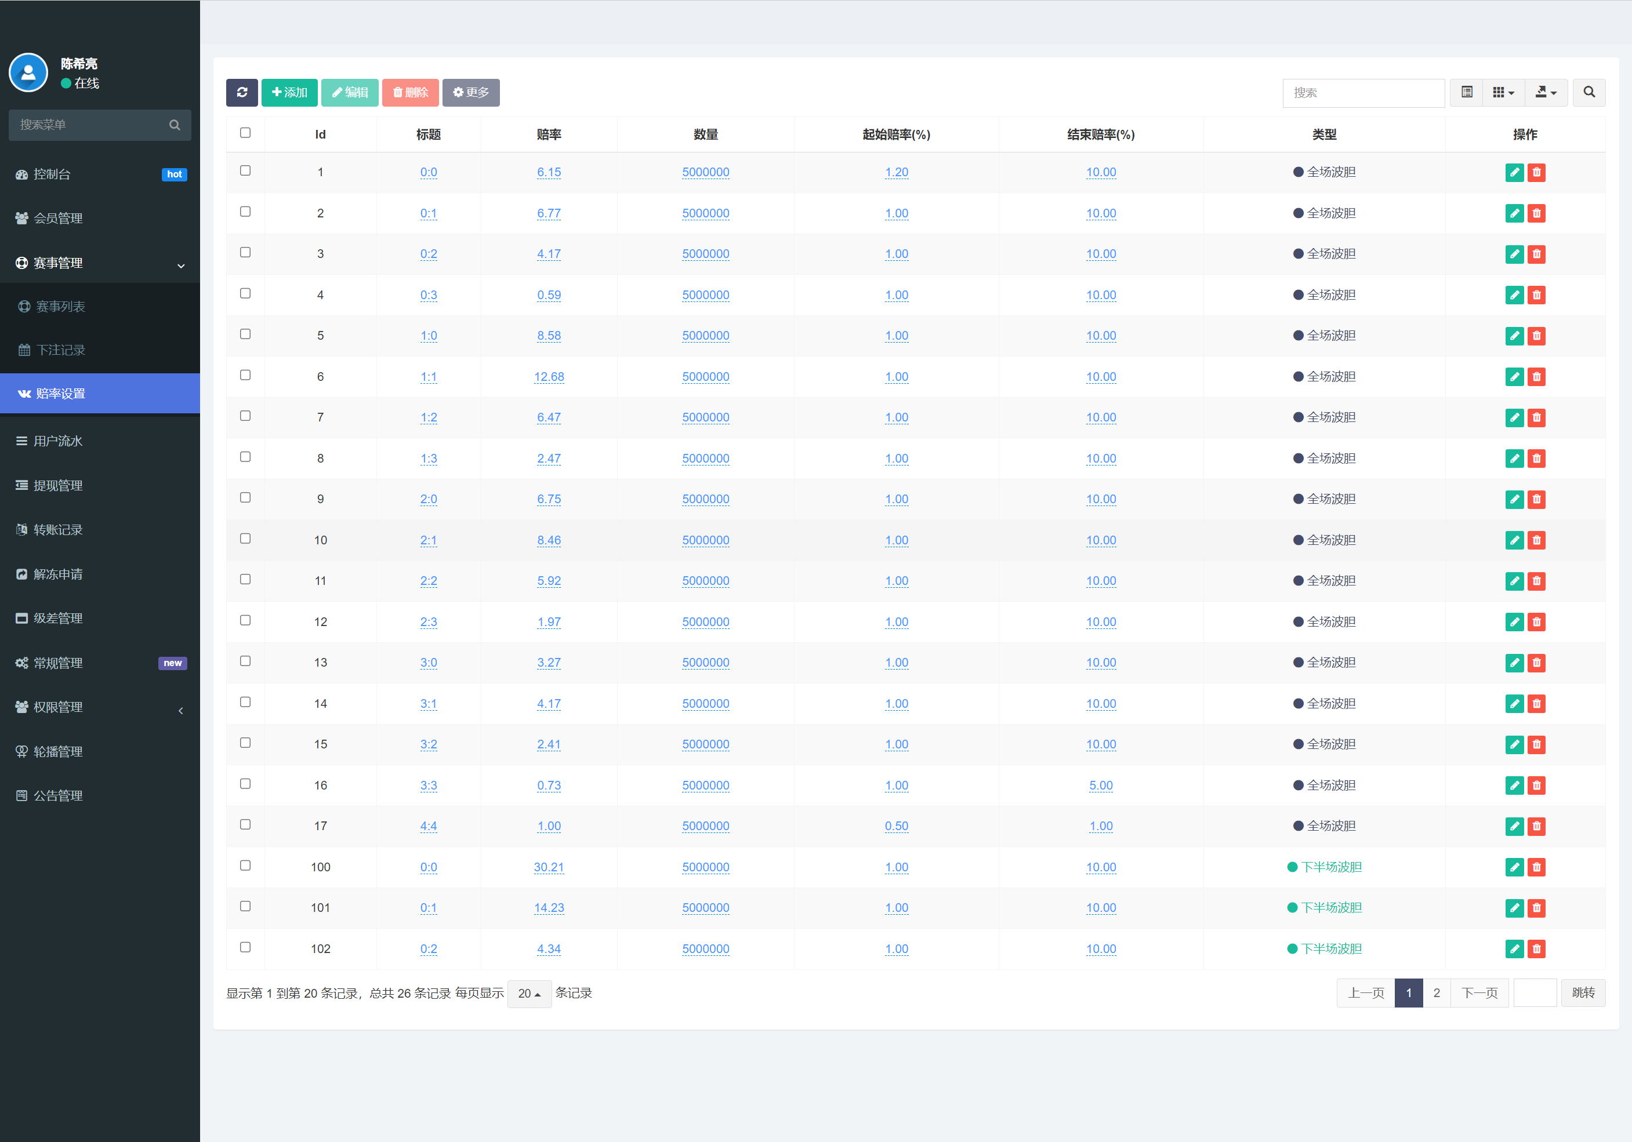Click the 搜索 table search input field
Screen dimensions: 1632x1142
(x=1363, y=92)
